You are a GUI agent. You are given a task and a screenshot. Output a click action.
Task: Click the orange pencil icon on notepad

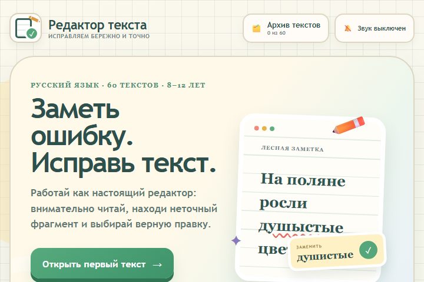tap(349, 125)
